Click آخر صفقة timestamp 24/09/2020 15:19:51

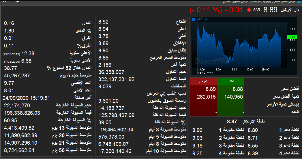[26, 98]
